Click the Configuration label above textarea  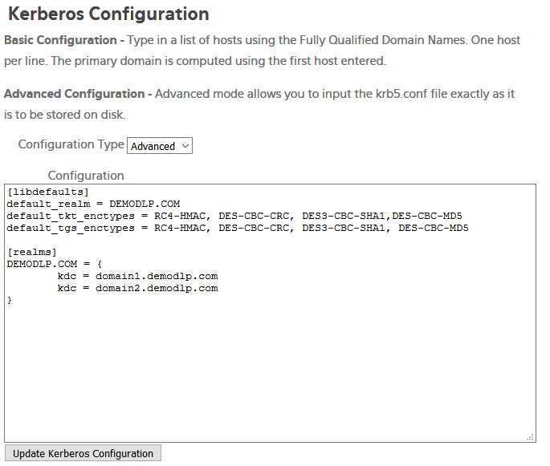86,176
